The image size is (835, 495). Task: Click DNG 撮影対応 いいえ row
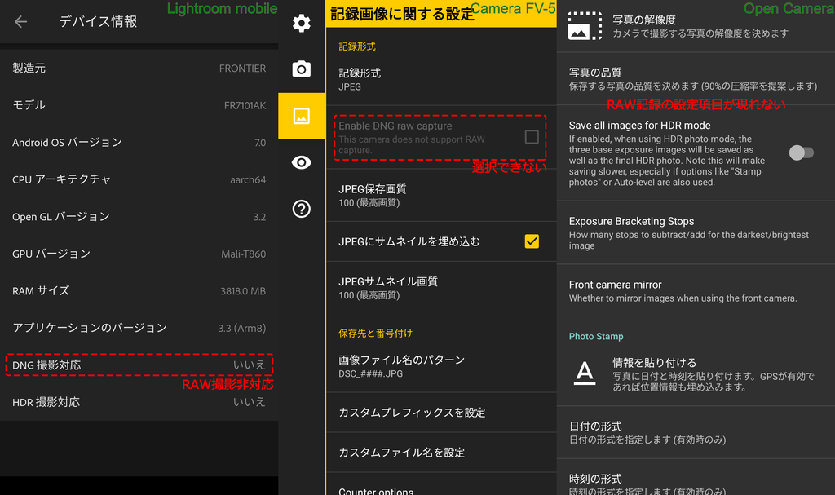tap(139, 365)
